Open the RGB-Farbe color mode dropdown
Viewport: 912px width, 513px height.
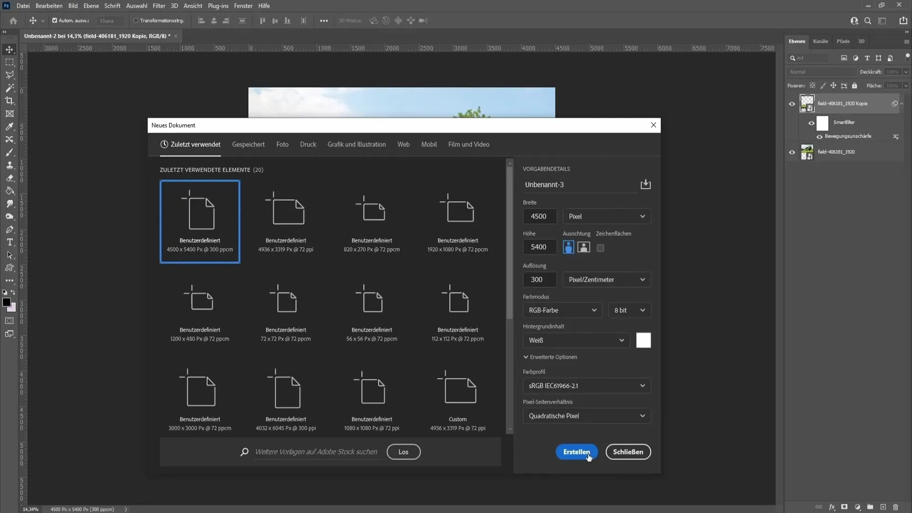pos(562,310)
